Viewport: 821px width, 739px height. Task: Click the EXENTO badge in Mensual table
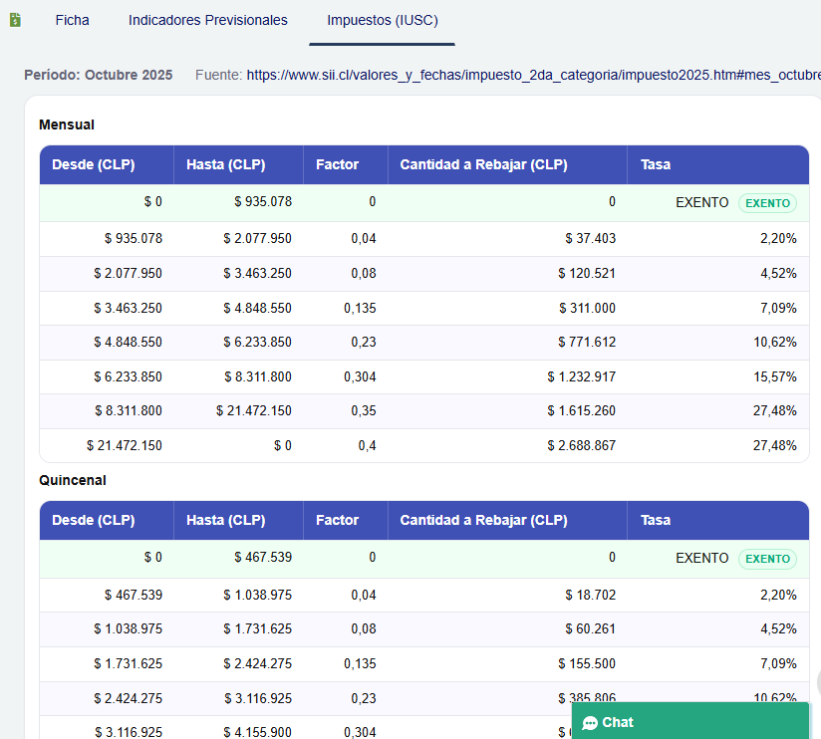pyautogui.click(x=767, y=203)
